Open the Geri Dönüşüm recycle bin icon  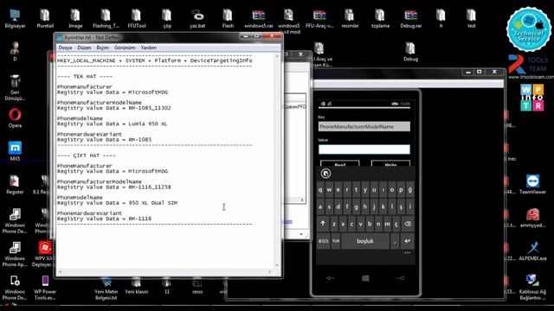point(15,87)
